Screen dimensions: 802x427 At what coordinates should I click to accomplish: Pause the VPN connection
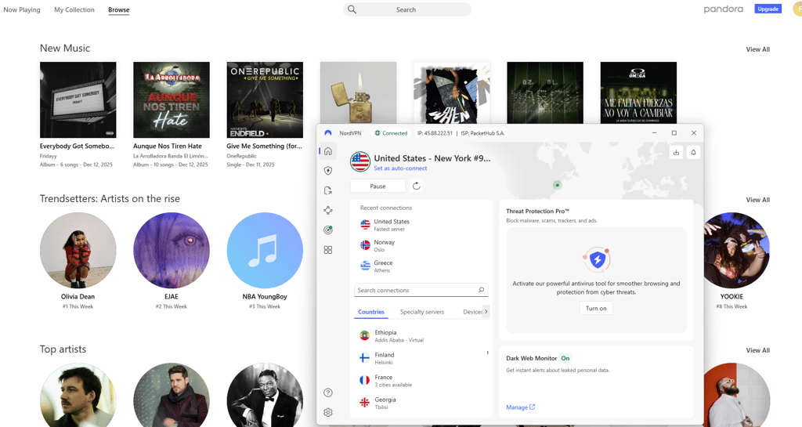[378, 186]
